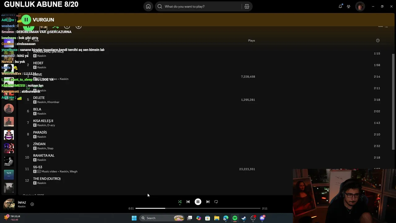Open the Top 50 playlist thumbnail in the sidebar
Screen dimensions: 396x223
tap(9, 175)
